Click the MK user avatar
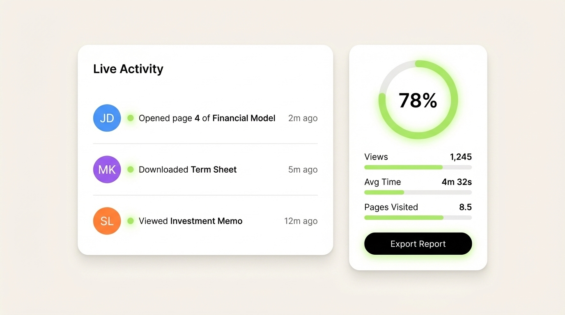Image resolution: width=565 pixels, height=315 pixels. coord(107,169)
